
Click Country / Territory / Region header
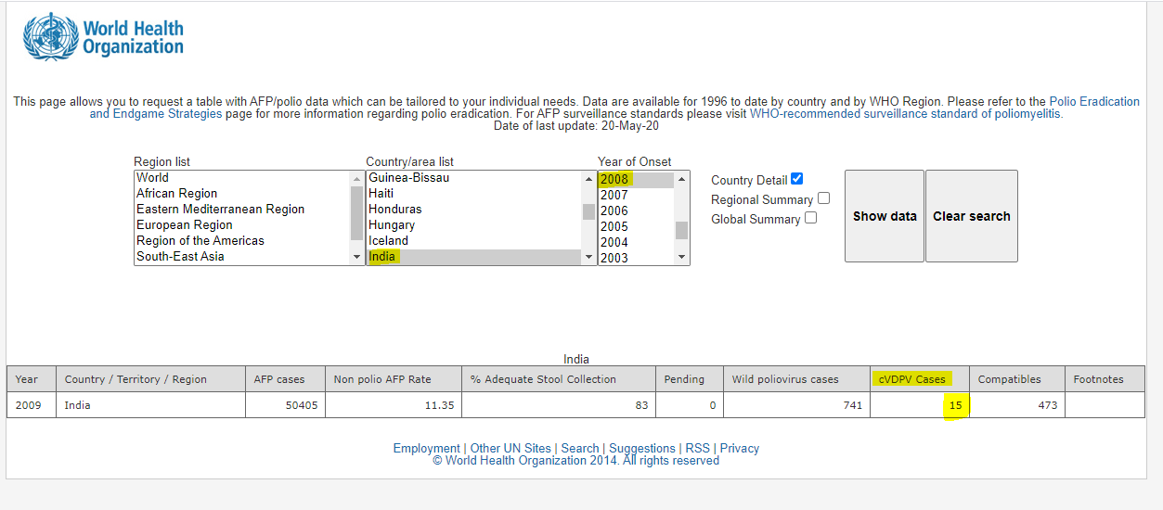pyautogui.click(x=150, y=379)
